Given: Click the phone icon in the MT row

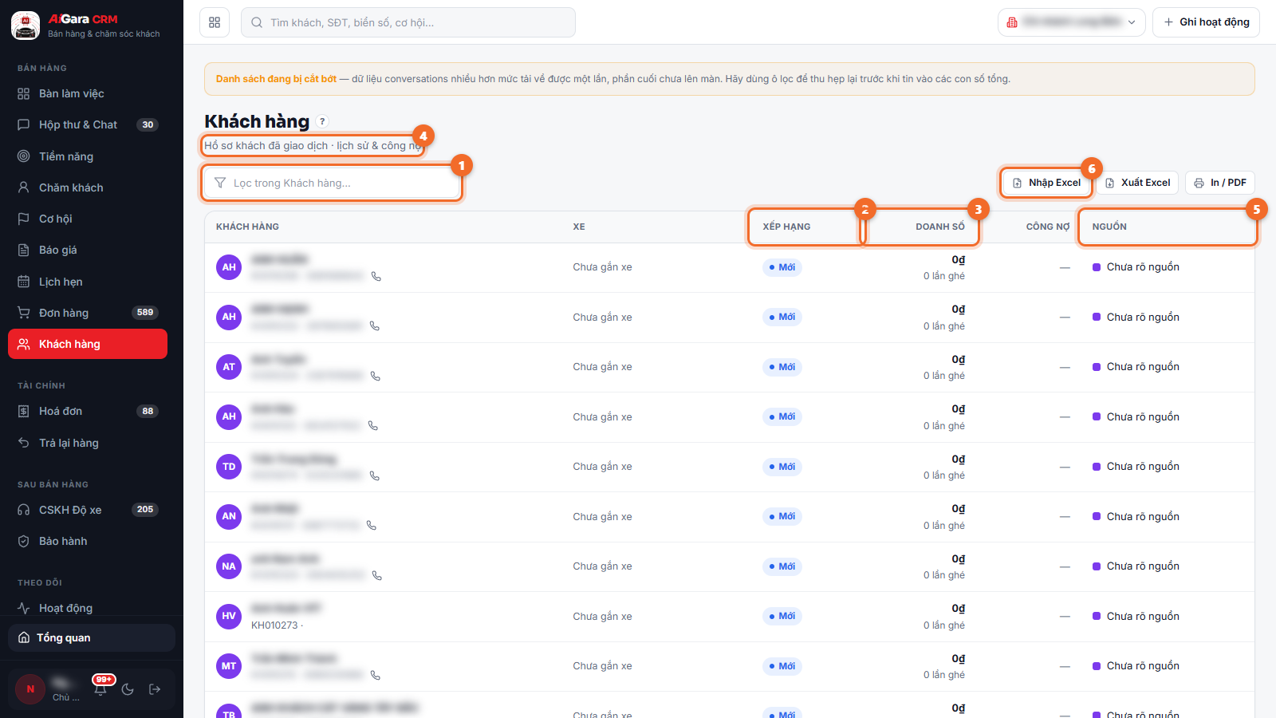Looking at the screenshot, I should coord(375,675).
